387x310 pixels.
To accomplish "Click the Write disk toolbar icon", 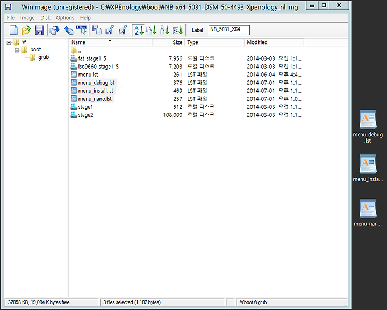I will pyautogui.click(x=109, y=30).
